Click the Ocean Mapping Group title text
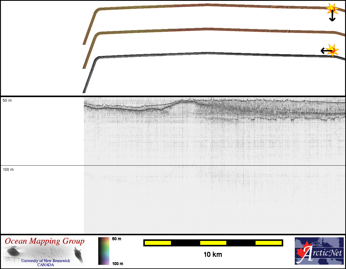This screenshot has width=346, height=269. (45, 241)
